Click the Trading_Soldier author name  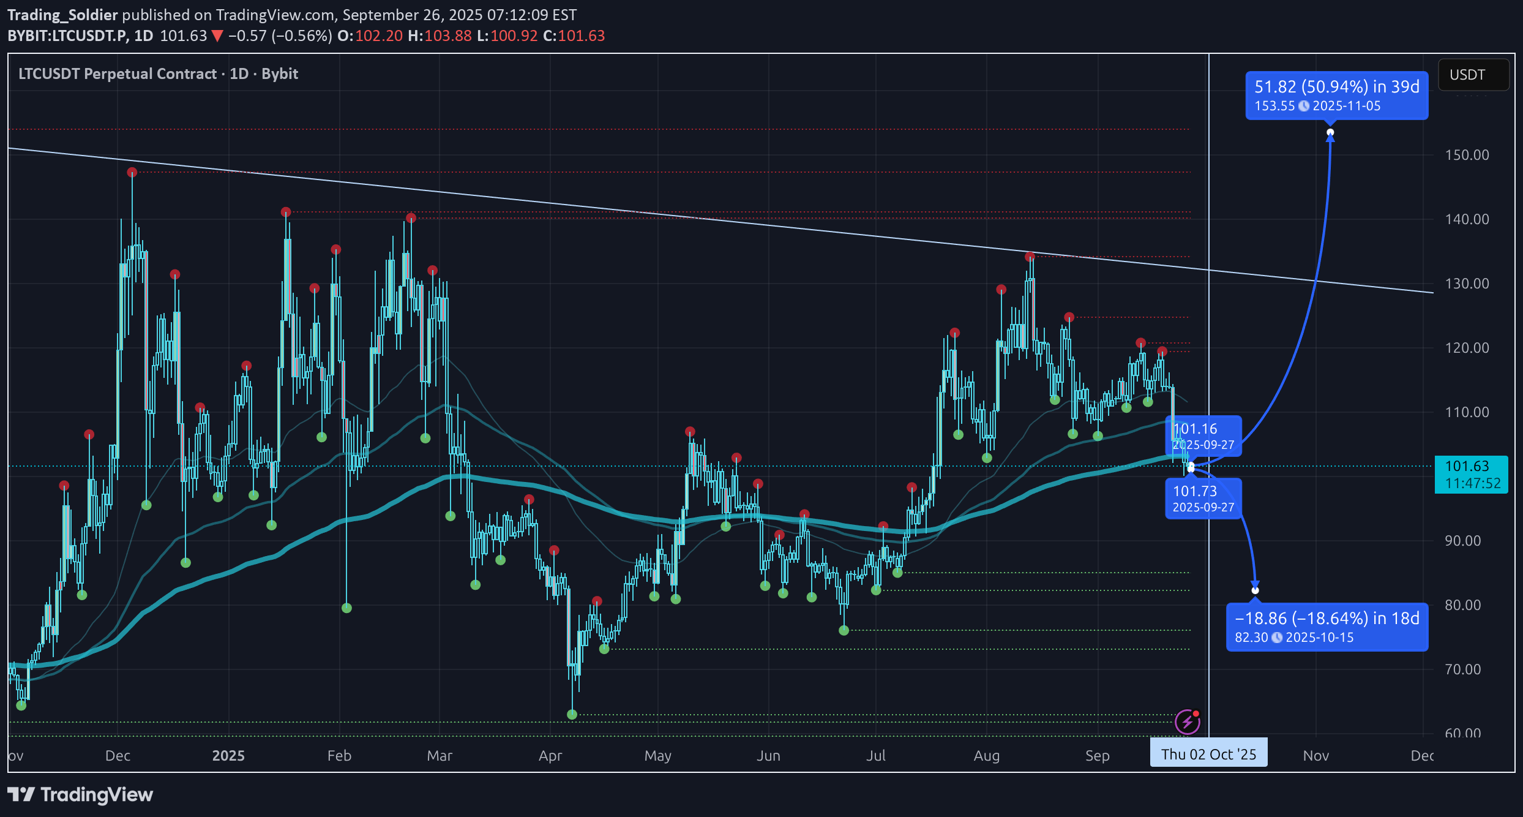click(62, 14)
